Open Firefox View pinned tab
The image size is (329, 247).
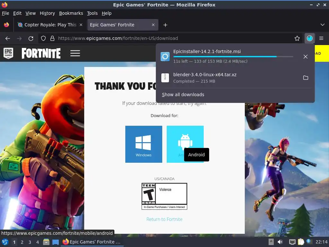click(6, 25)
